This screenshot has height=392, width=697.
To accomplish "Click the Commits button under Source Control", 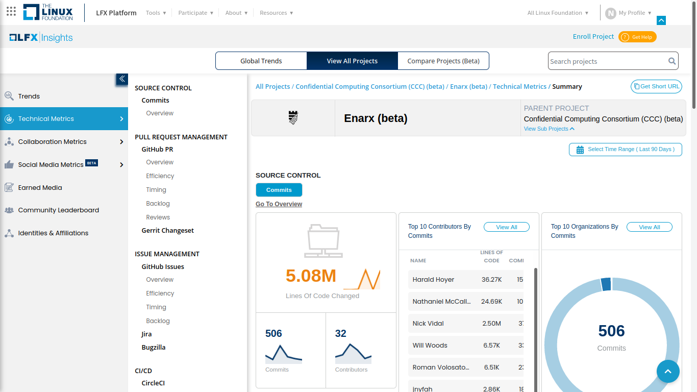I will 279,190.
